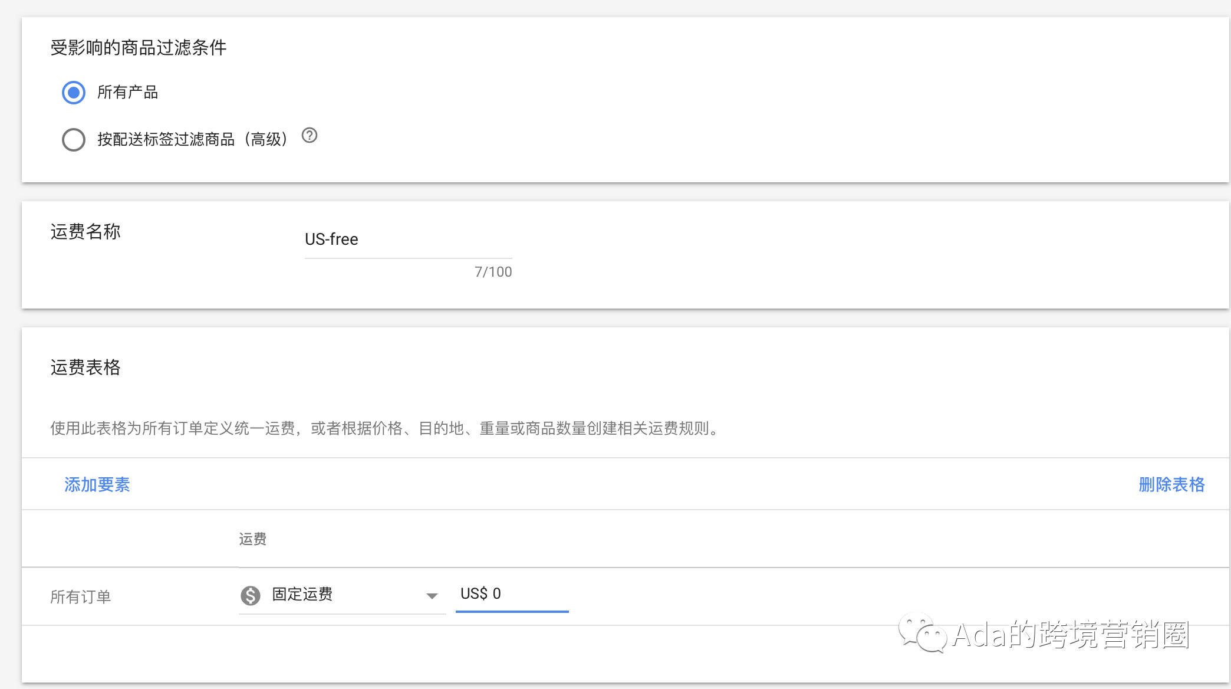Click the 所有产品 label text
Viewport: 1231px width, 689px height.
tap(128, 93)
